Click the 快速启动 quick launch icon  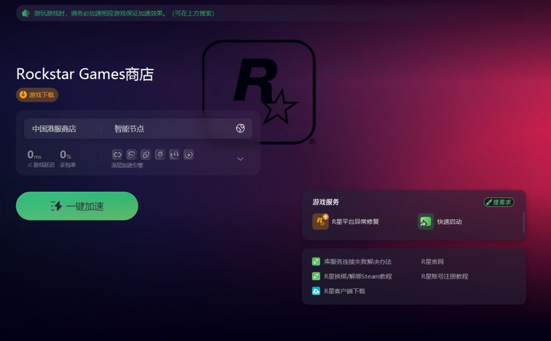pyautogui.click(x=426, y=222)
